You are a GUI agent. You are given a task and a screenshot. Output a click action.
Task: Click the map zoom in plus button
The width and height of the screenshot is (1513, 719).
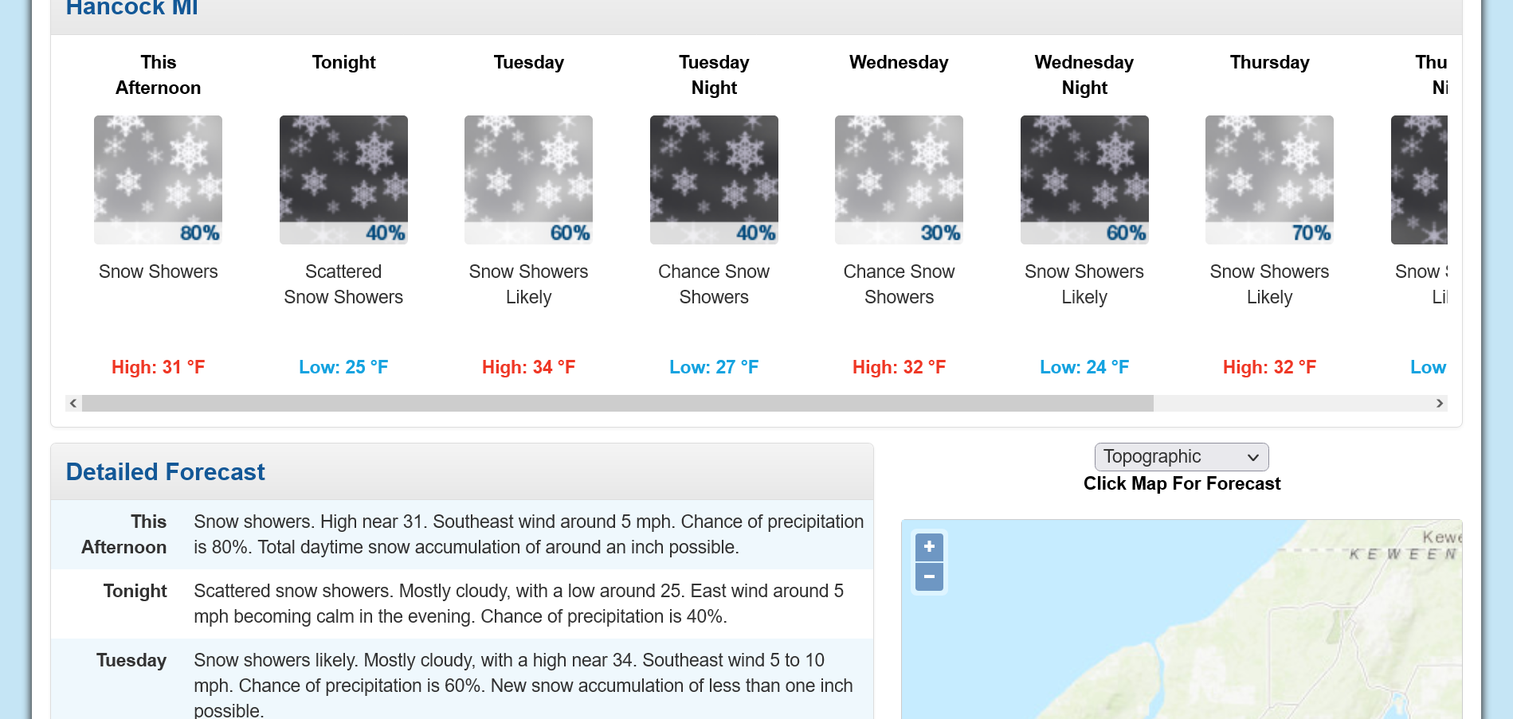tap(929, 547)
